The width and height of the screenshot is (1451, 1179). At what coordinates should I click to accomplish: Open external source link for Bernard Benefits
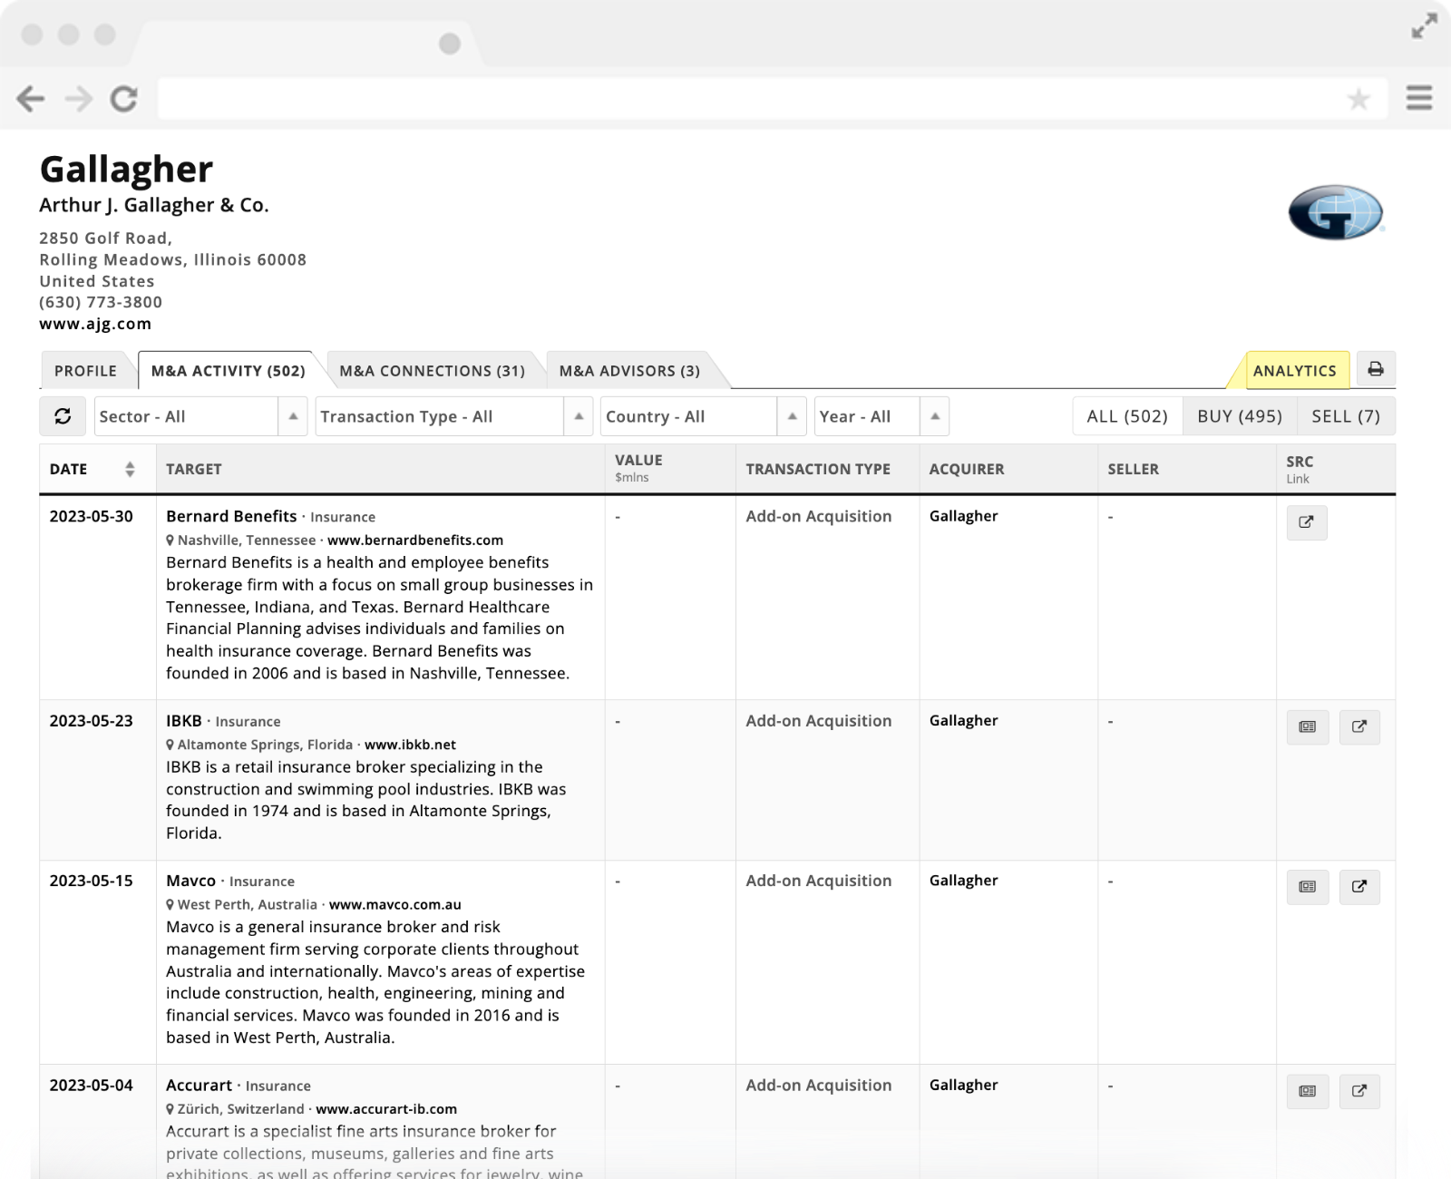pos(1306,522)
